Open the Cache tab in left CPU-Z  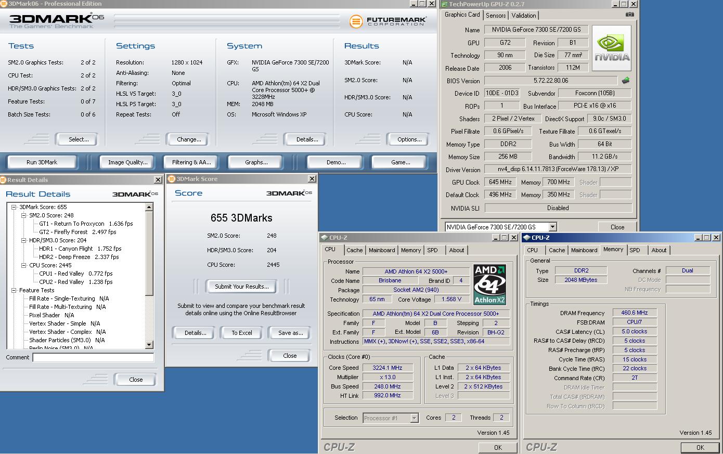[x=354, y=250]
